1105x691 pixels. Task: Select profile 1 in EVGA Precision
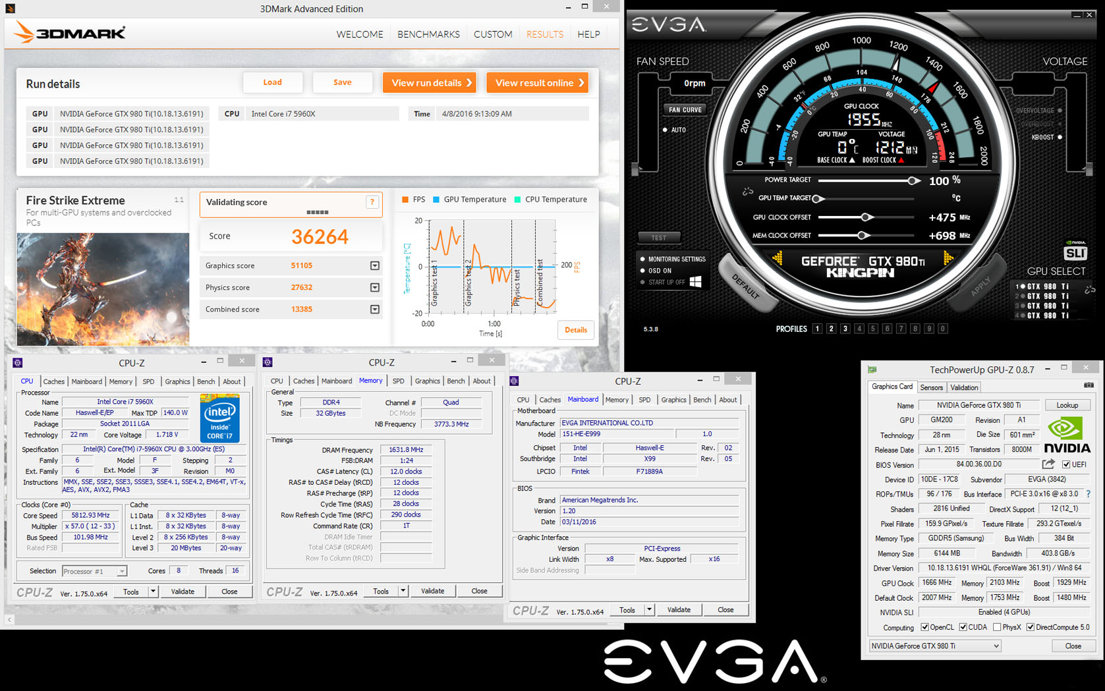point(817,329)
